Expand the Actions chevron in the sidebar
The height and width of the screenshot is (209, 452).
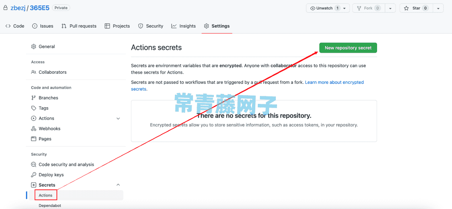coord(118,119)
